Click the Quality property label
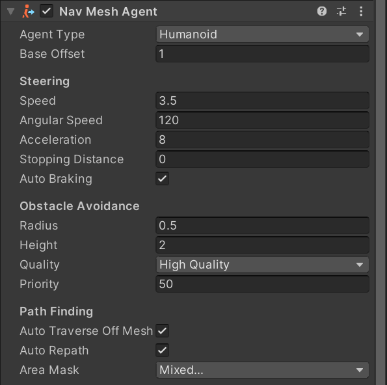The image size is (387, 385). tap(40, 265)
